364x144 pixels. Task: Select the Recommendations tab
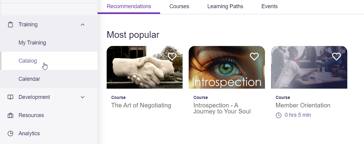[x=129, y=6]
